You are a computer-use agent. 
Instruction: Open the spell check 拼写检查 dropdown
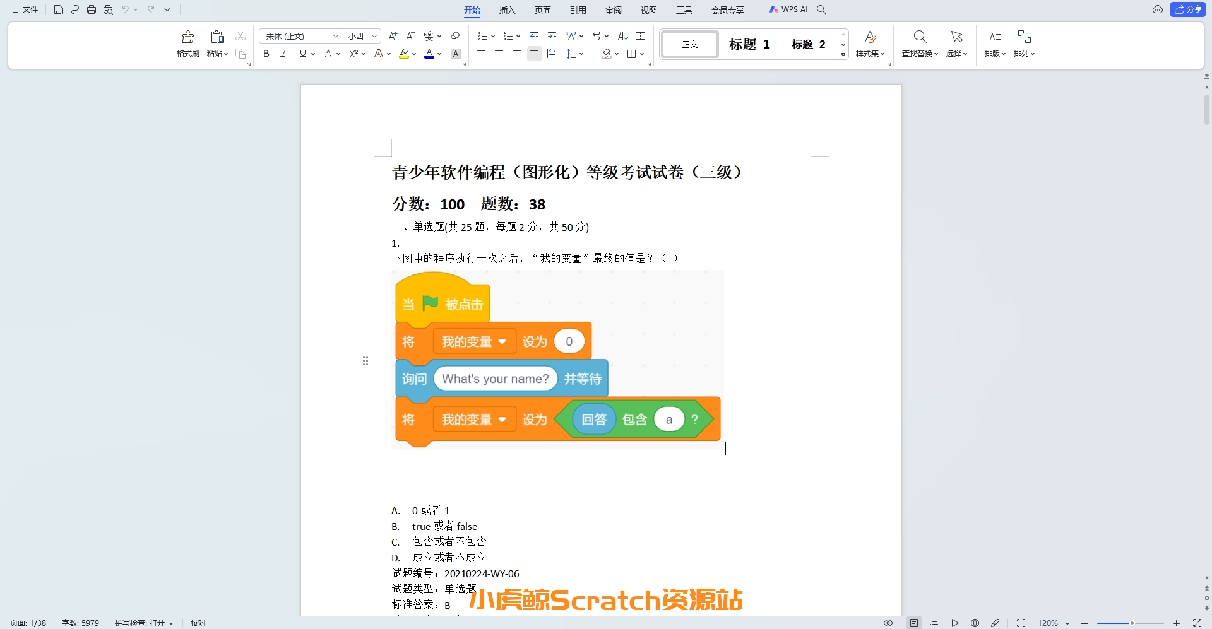pos(143,623)
